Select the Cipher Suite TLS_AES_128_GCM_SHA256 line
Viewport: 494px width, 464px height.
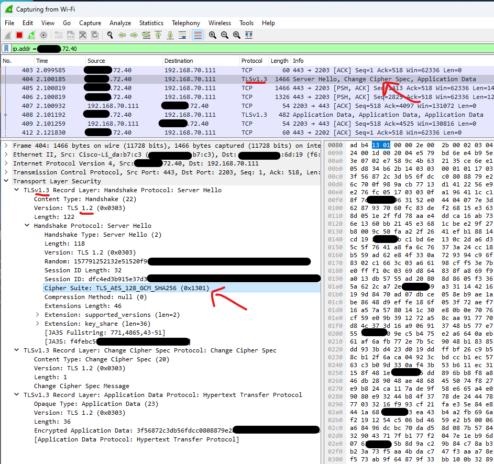click(x=182, y=288)
